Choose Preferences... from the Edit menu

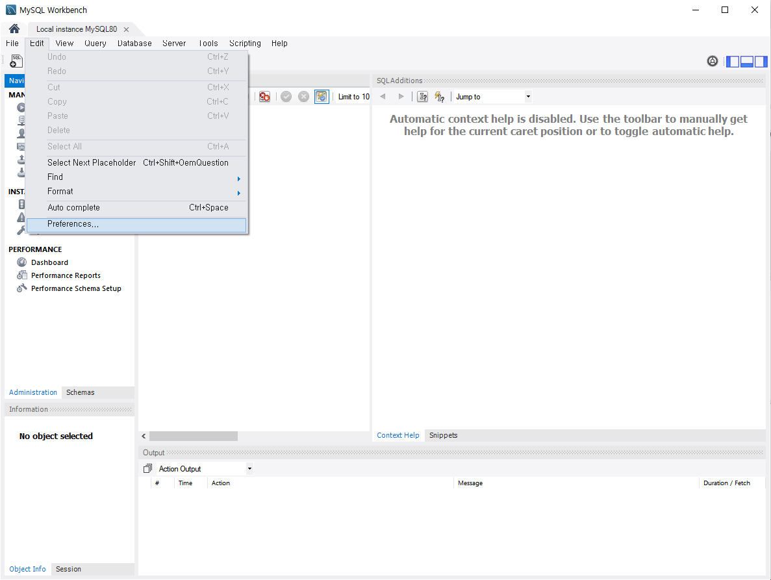point(136,224)
